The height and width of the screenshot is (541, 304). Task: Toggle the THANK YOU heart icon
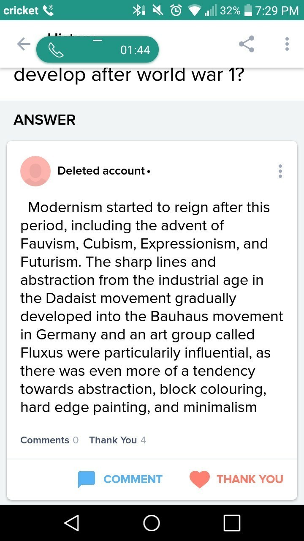200,479
